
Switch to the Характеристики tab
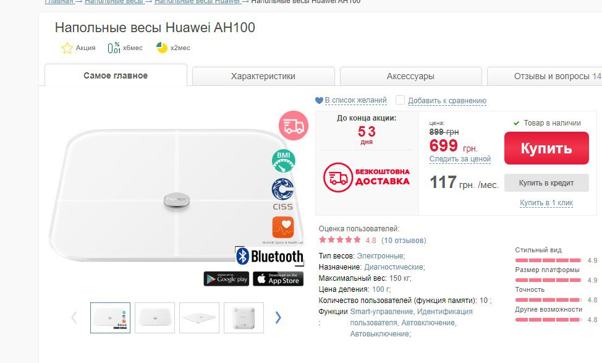[x=263, y=76]
